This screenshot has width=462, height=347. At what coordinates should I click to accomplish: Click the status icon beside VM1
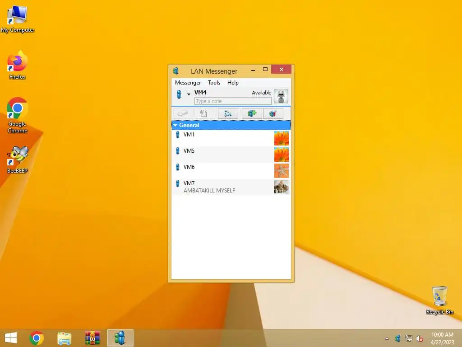click(178, 135)
